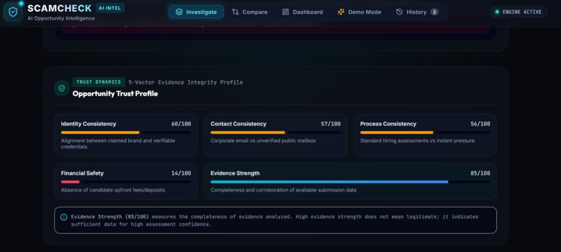The width and height of the screenshot is (561, 252).
Task: Select the Identity Consistency heading
Action: coord(88,124)
